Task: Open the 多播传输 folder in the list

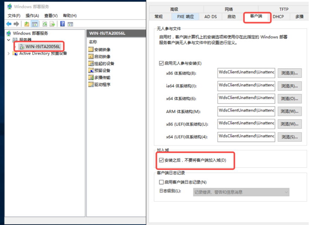Action: point(99,77)
